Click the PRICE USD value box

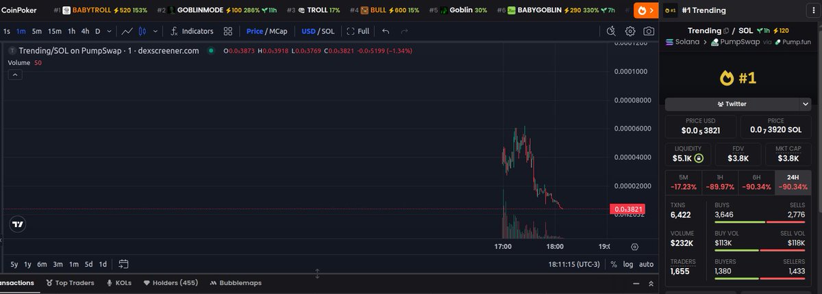coord(700,126)
